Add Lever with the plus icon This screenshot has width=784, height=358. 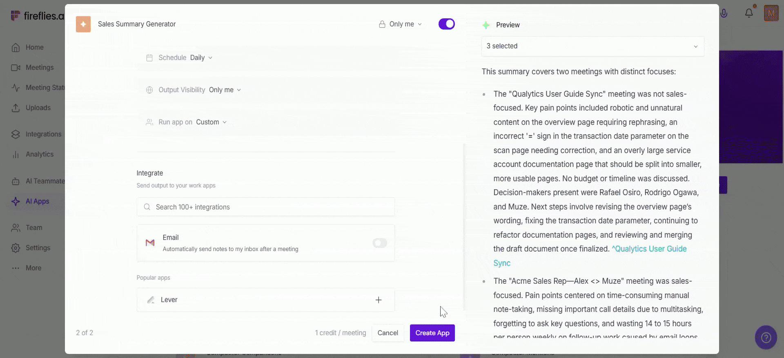[379, 300]
